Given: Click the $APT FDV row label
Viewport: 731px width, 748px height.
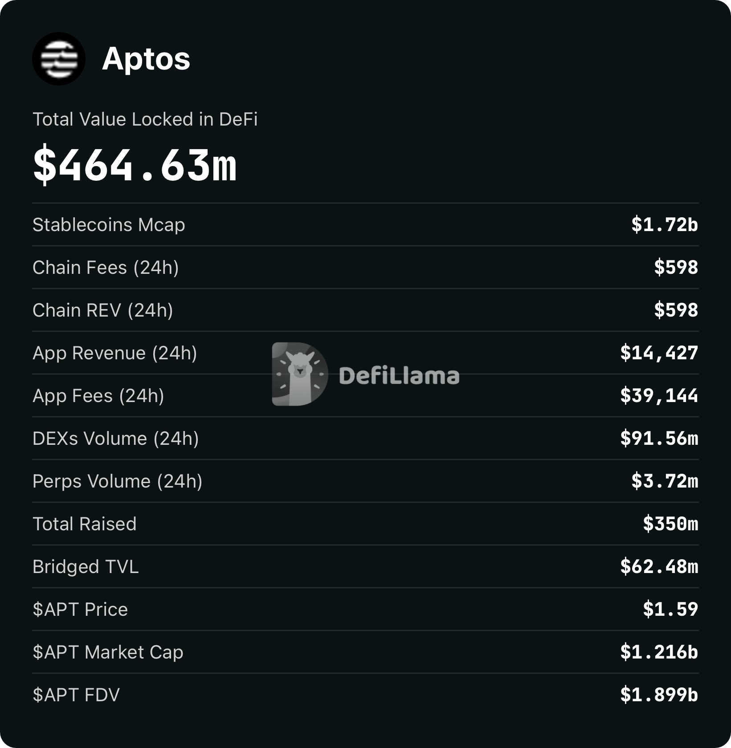Looking at the screenshot, I should [76, 695].
